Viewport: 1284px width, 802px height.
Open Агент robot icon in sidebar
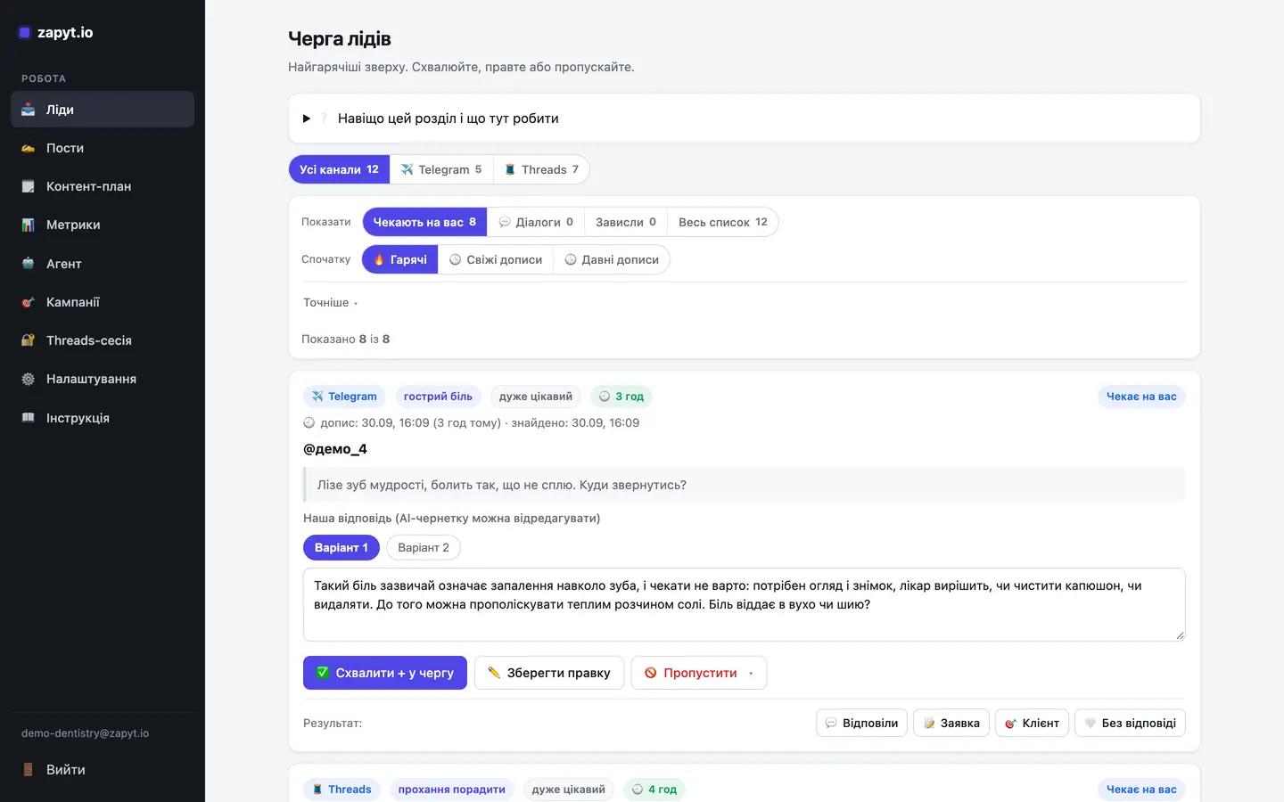29,264
